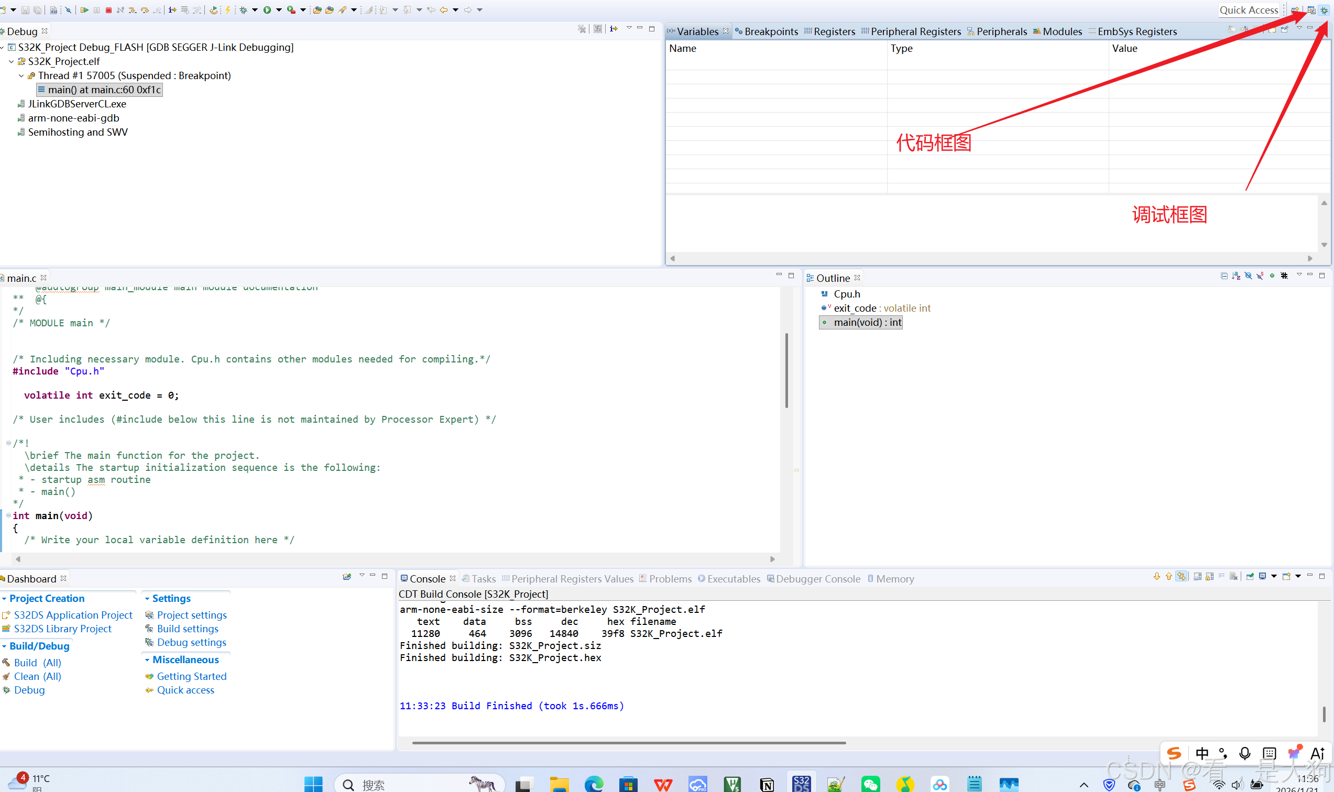Viewport: 1334px width, 792px height.
Task: Click Skip All Breakpoints icon
Action: [68, 9]
